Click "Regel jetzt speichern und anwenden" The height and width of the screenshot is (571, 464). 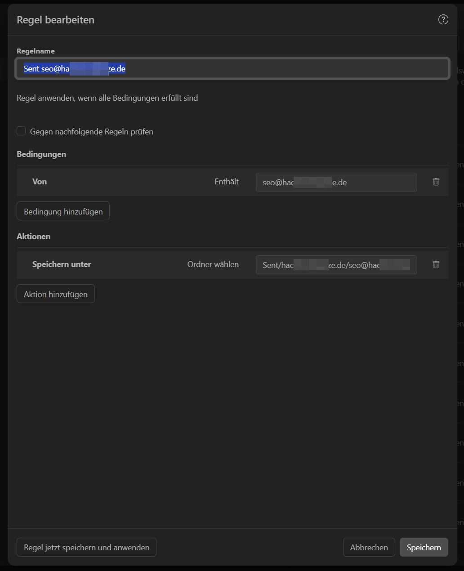86,547
